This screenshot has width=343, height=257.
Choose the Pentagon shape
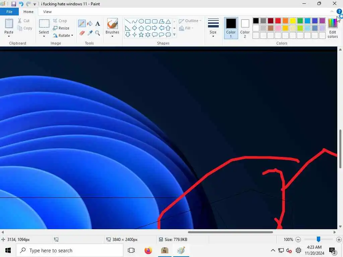pyautogui.click(x=141, y=28)
